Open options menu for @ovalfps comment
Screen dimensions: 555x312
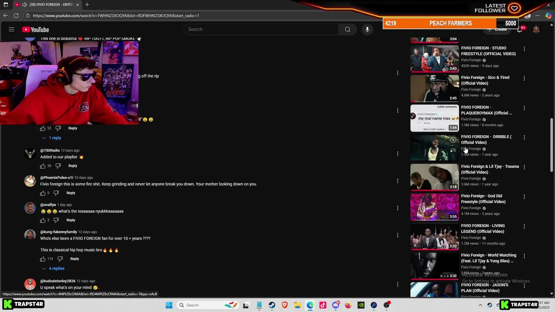398,208
